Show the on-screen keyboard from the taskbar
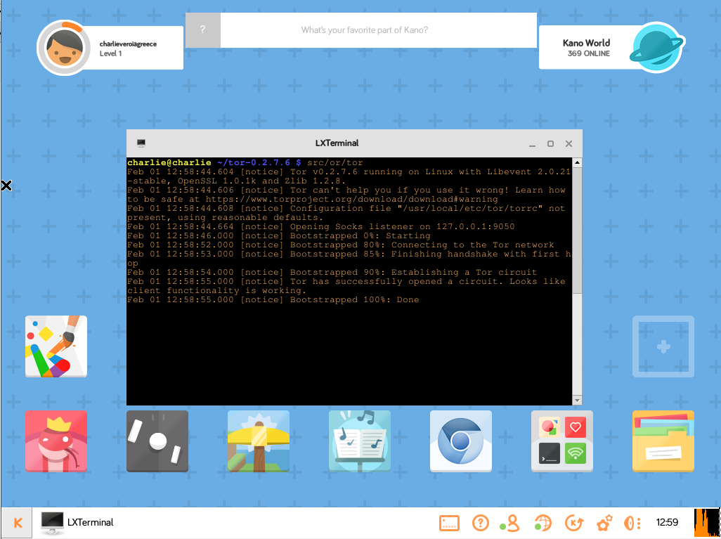721x539 pixels. point(450,523)
